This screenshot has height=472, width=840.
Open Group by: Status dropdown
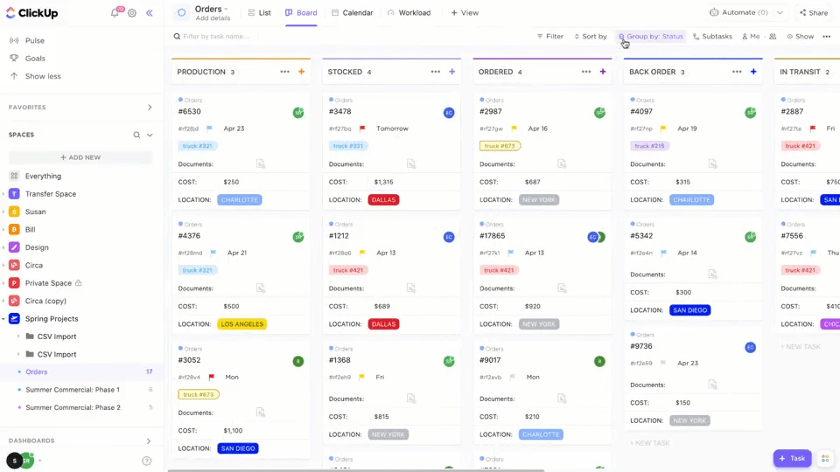(651, 37)
